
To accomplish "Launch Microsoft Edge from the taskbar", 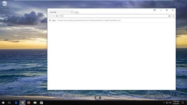I will pyautogui.click(x=16, y=103).
